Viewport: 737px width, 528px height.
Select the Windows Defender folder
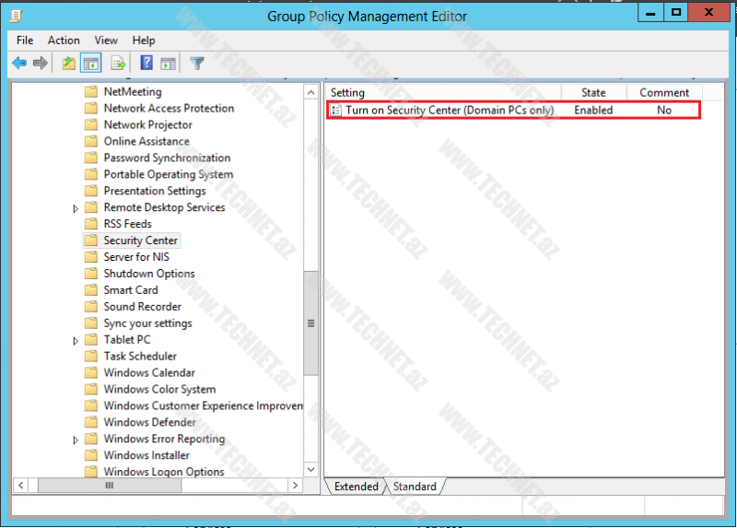(x=149, y=423)
